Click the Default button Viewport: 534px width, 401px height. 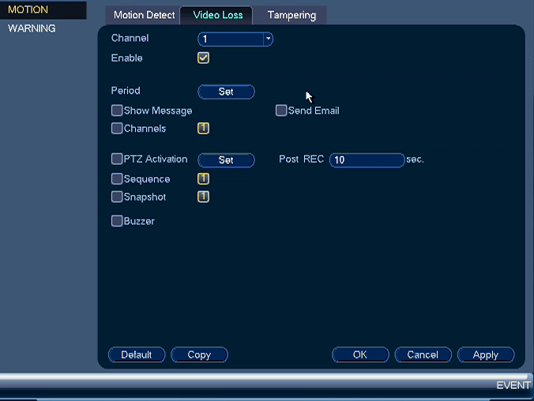(137, 354)
